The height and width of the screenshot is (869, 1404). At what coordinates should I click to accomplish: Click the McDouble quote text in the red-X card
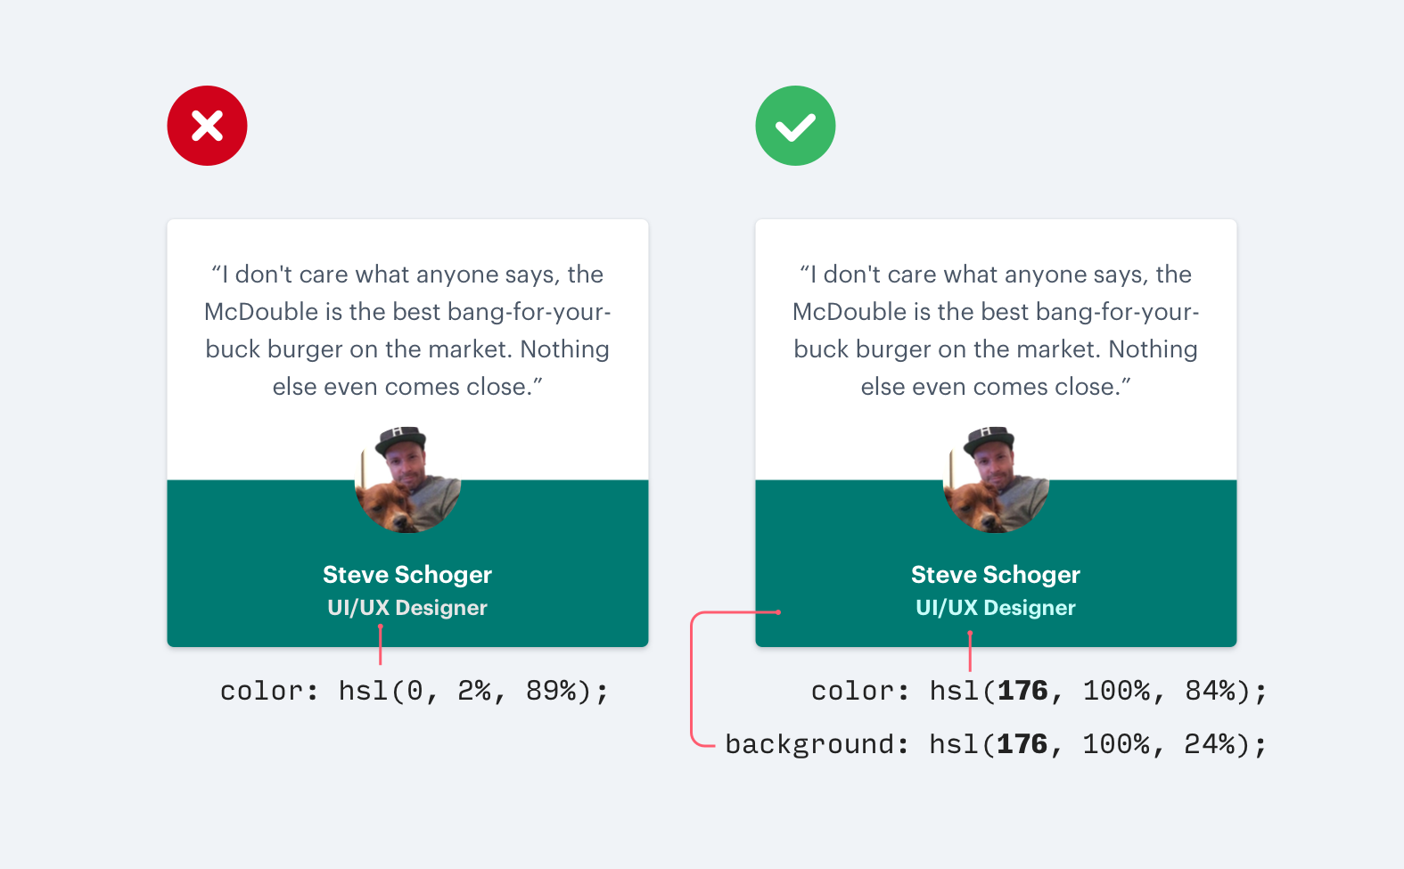coord(407,331)
